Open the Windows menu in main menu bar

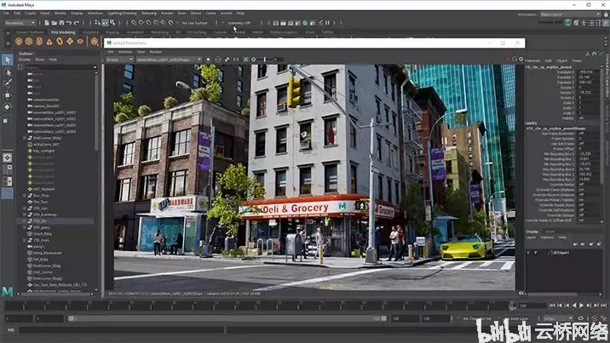click(95, 14)
